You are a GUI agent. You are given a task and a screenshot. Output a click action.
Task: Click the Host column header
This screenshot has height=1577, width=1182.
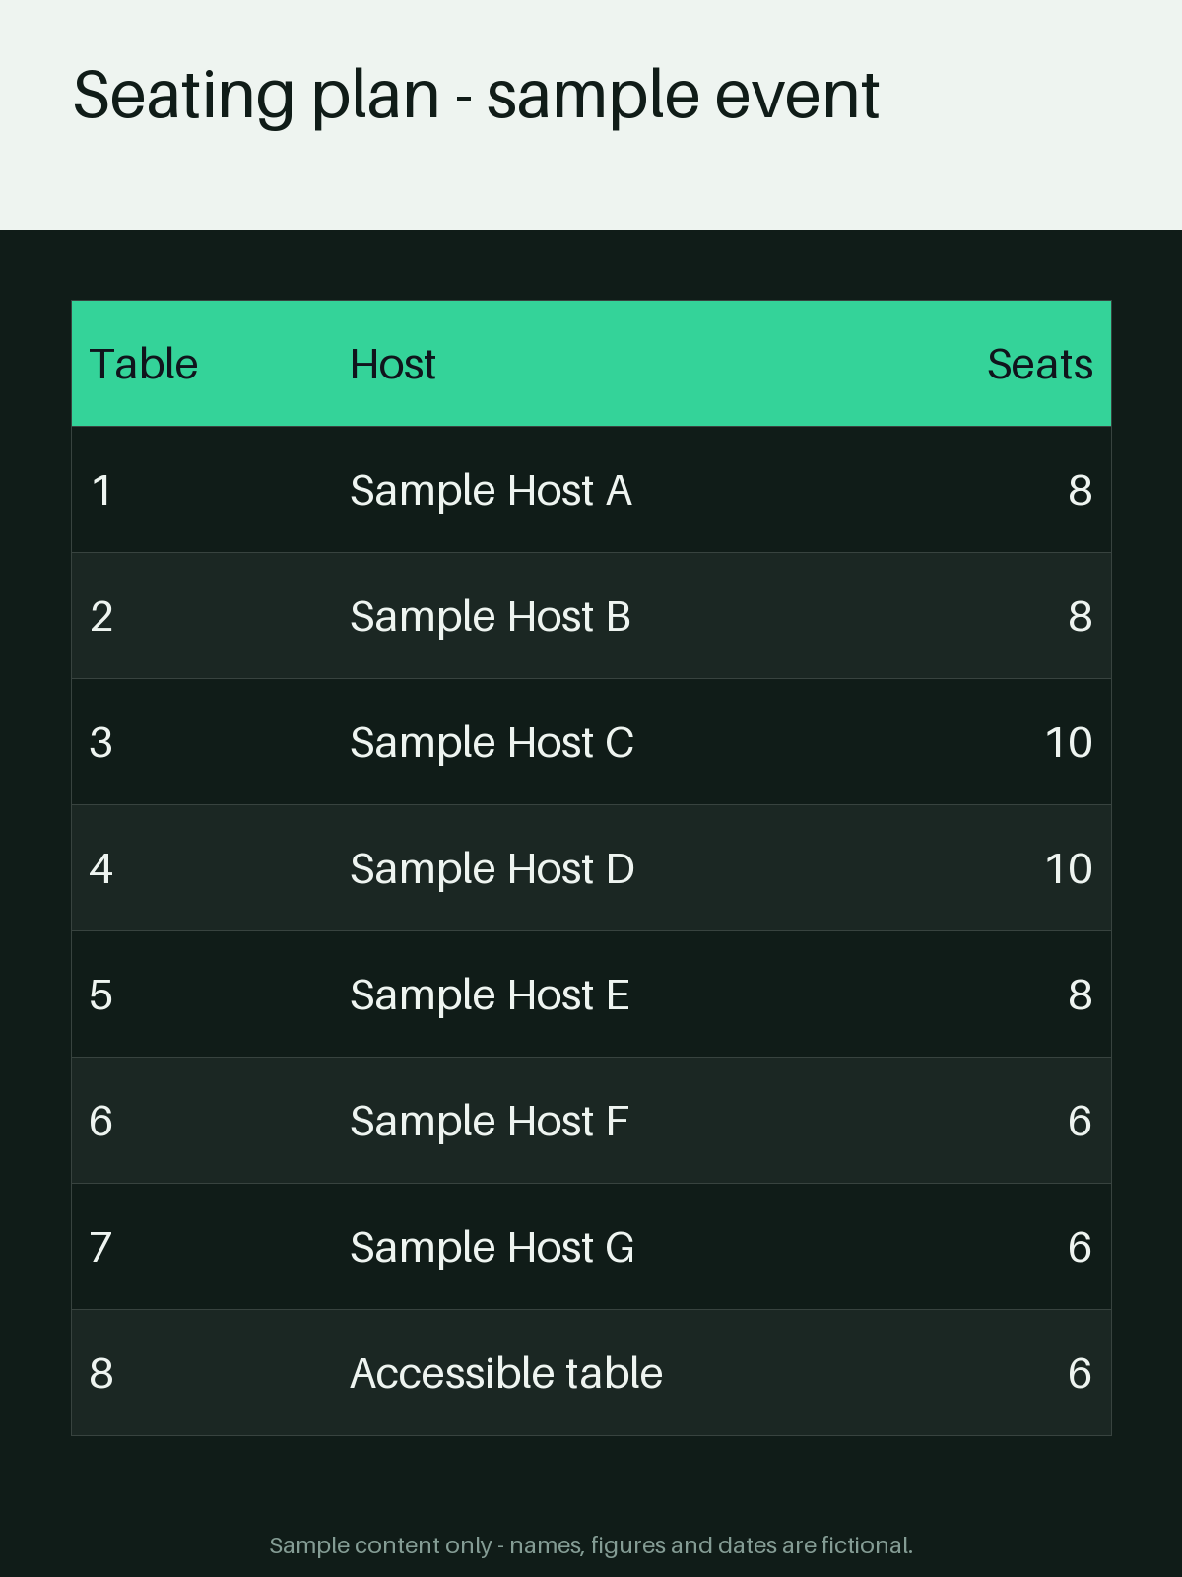click(393, 364)
